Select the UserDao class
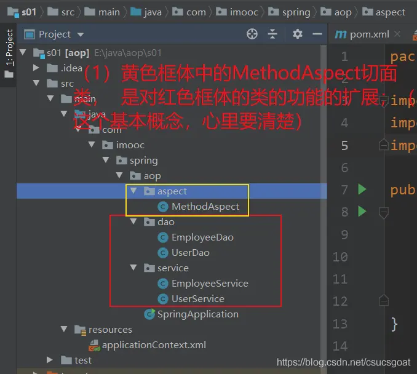Image resolution: width=417 pixels, height=374 pixels. pos(183,253)
